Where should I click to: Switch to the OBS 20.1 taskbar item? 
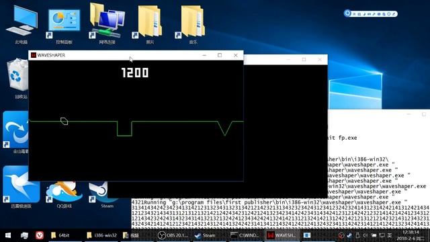[x=173, y=235]
